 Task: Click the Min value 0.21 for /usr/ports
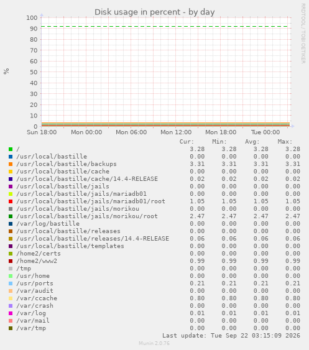pos(229,283)
